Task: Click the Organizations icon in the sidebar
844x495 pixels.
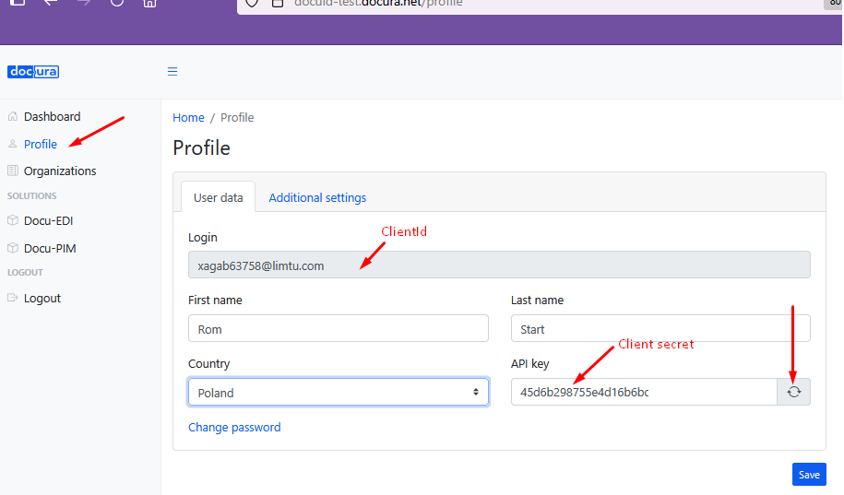Action: click(13, 171)
